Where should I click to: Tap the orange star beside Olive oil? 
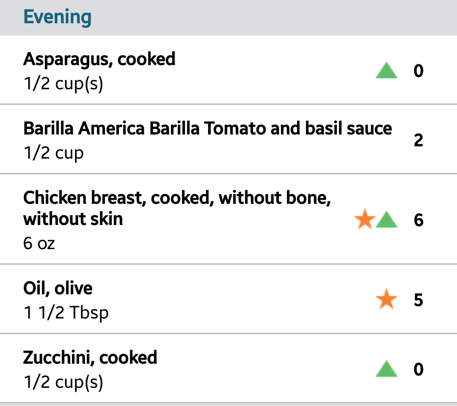[386, 300]
